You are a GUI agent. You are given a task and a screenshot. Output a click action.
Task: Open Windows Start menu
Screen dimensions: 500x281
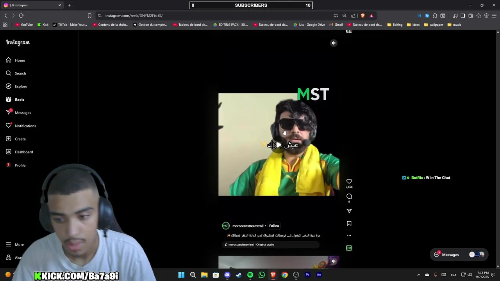click(x=181, y=275)
